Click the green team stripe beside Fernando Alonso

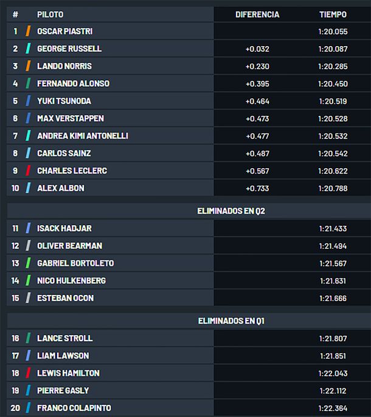pos(29,83)
